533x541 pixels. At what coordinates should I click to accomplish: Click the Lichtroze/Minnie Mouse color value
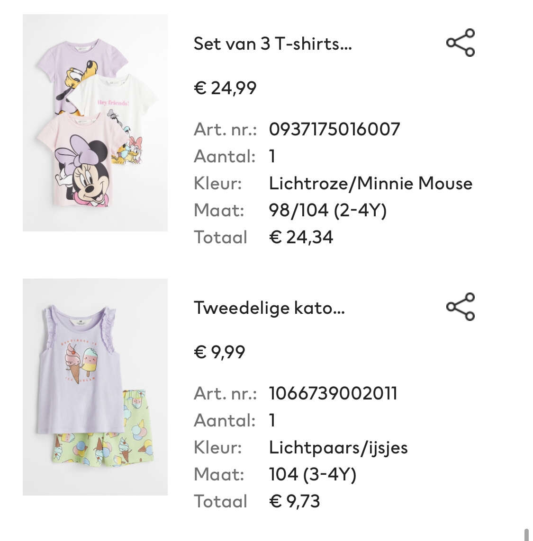coord(370,183)
